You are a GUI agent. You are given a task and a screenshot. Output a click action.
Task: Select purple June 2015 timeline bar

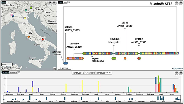[x=39, y=90]
